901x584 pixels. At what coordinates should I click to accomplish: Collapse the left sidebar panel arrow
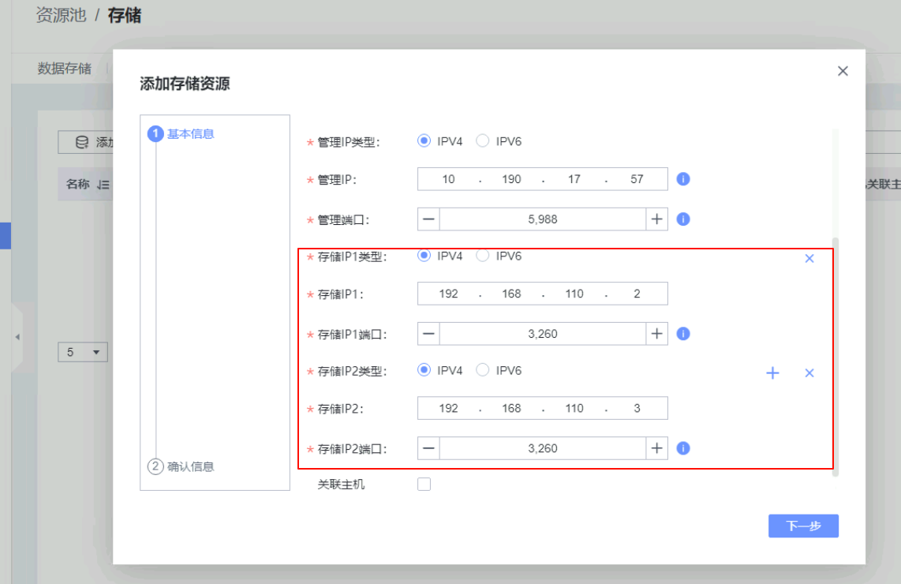click(x=17, y=337)
